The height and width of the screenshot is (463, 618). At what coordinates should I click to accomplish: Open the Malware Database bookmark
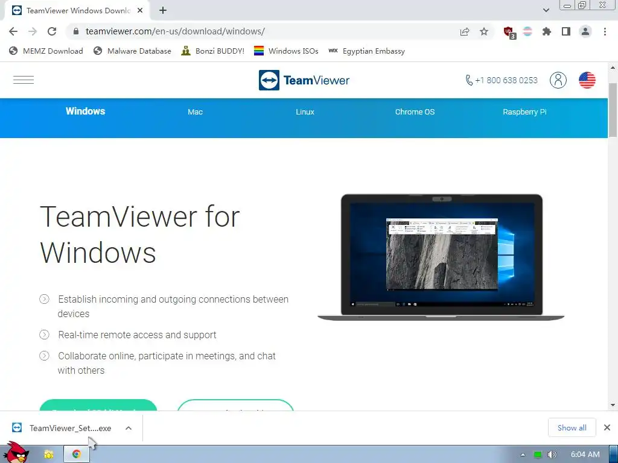[x=132, y=51]
